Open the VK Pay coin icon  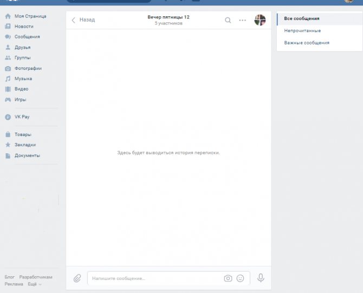(8, 117)
